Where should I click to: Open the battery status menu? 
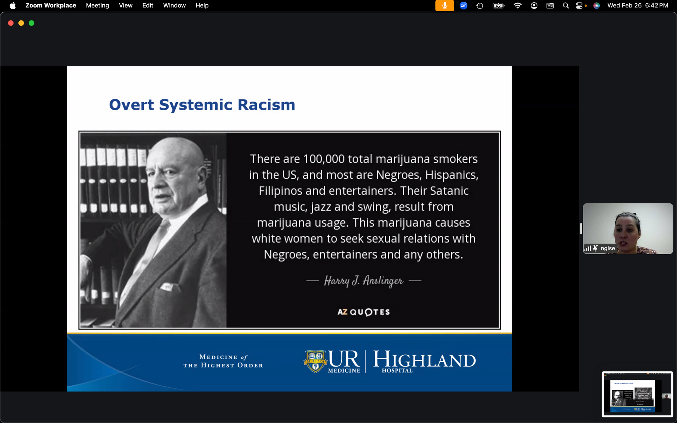pos(498,6)
